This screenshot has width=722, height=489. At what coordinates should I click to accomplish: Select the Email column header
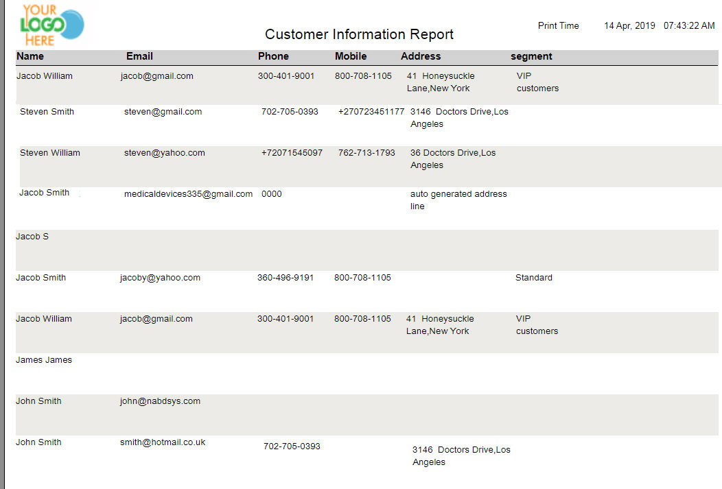point(139,57)
